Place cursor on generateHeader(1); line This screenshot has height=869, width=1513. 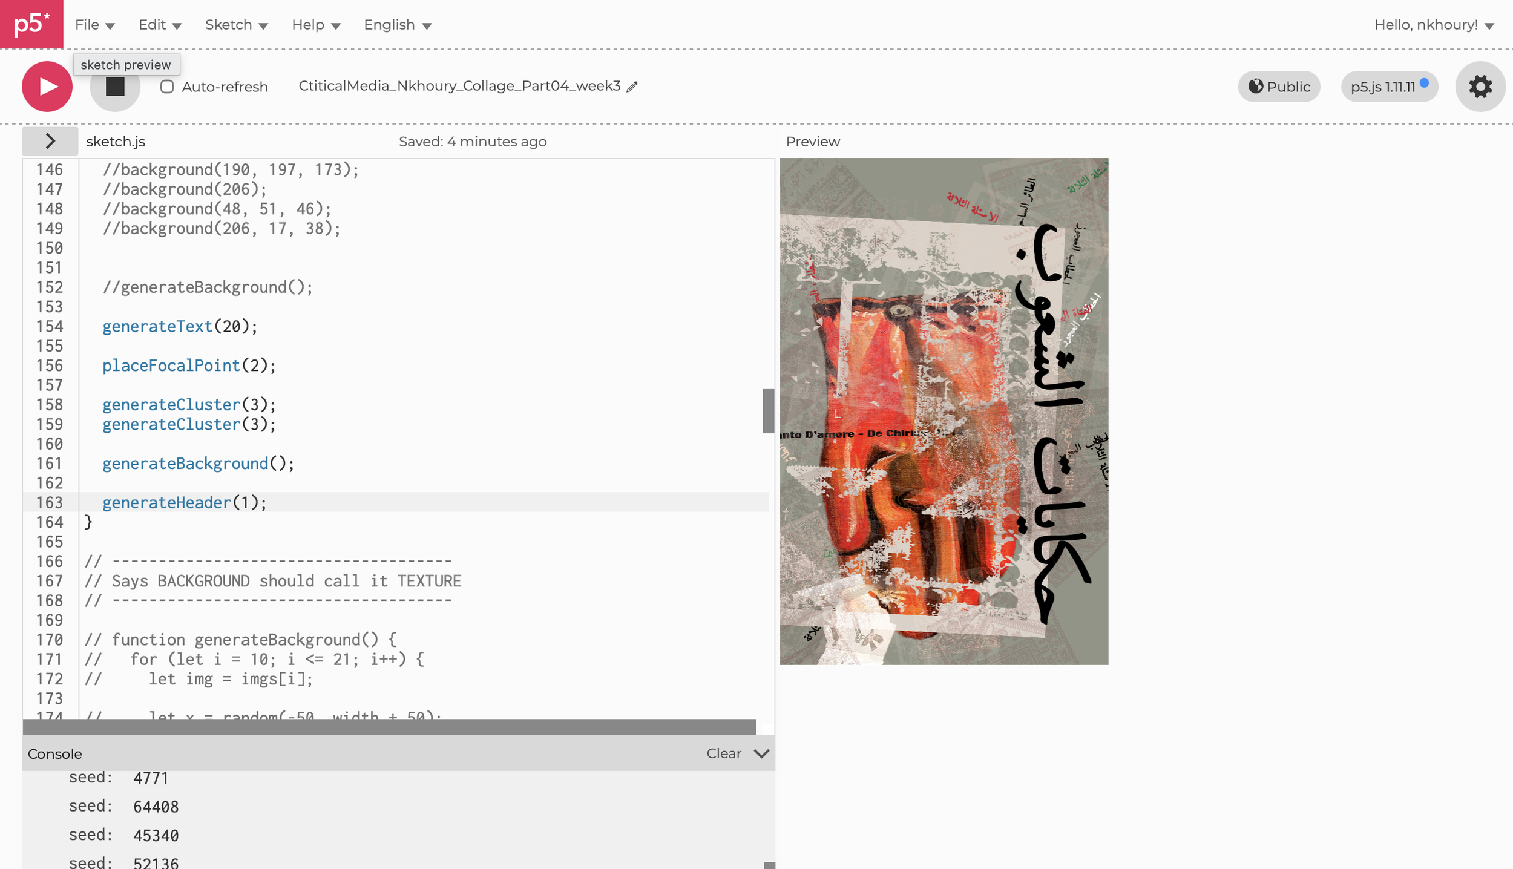click(185, 502)
